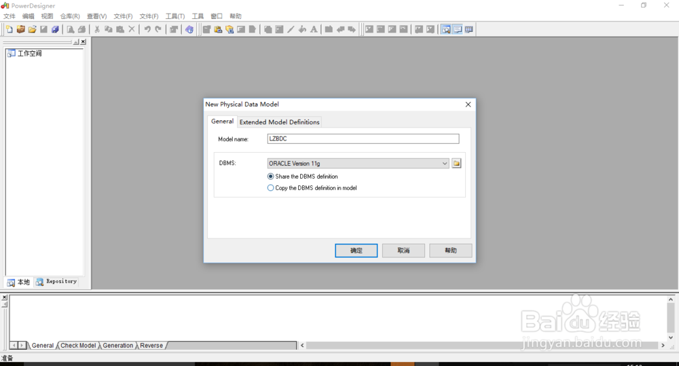
Task: Click the 帮助 button in dialog
Action: point(450,251)
